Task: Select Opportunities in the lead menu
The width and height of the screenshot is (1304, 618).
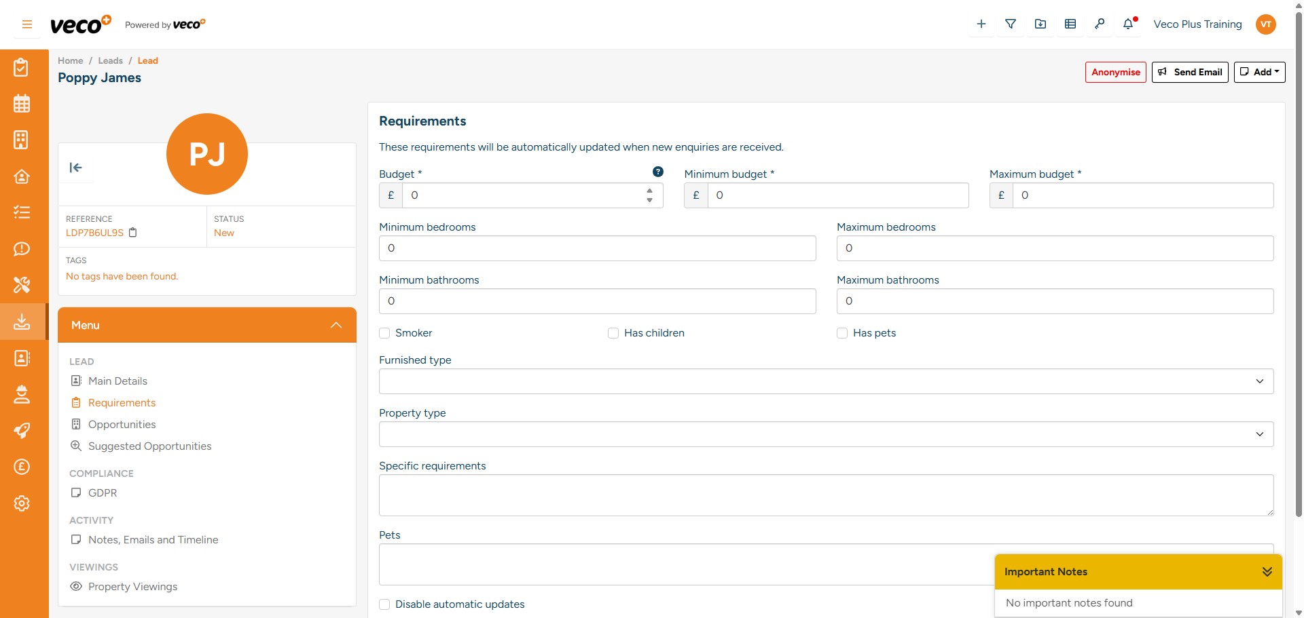Action: [x=122, y=424]
